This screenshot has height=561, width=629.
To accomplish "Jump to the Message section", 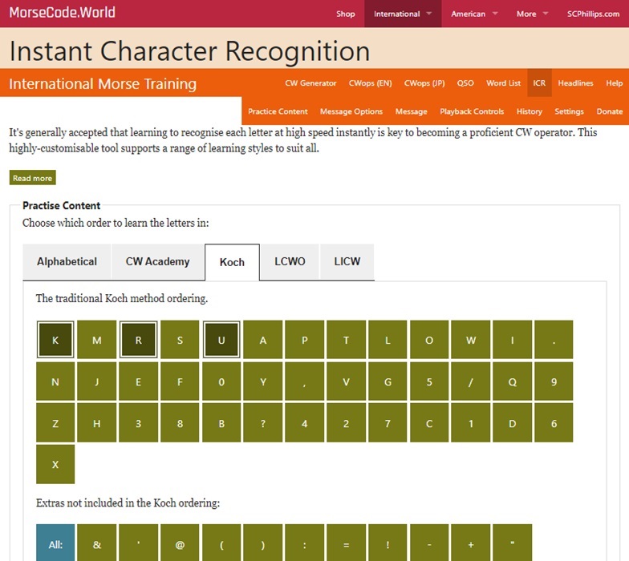I will coord(411,111).
